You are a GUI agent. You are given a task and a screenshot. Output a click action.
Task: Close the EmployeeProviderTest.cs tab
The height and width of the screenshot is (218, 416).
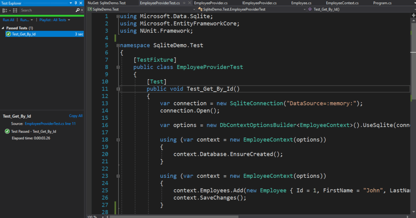click(189, 3)
